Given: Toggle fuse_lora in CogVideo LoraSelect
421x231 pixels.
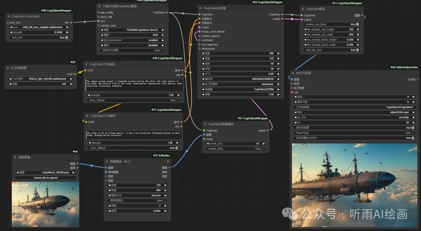Looking at the screenshot, I should (39, 37).
